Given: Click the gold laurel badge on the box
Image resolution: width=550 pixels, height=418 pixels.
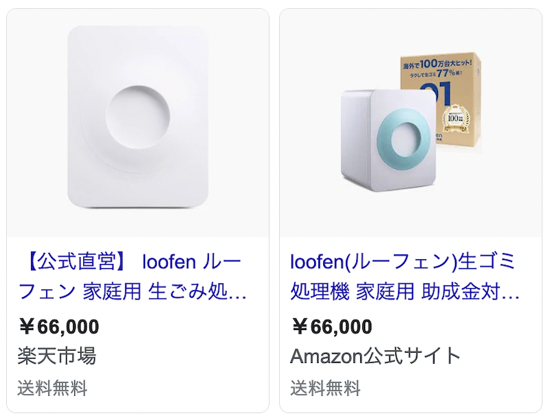Looking at the screenshot, I should pyautogui.click(x=457, y=118).
